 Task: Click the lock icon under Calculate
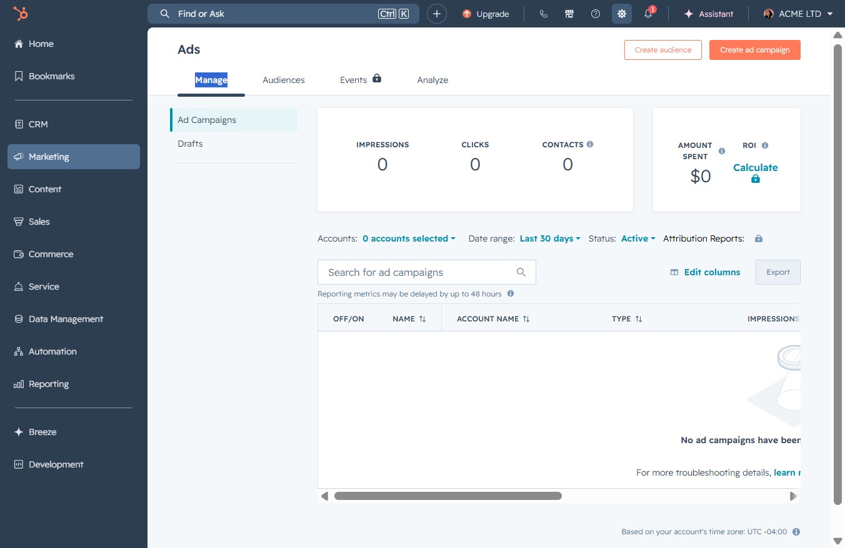click(x=755, y=179)
